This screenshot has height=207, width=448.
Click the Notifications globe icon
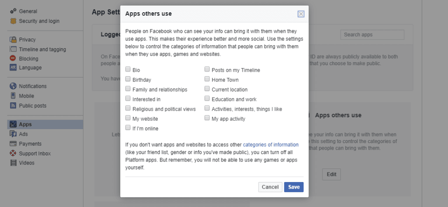coord(13,86)
